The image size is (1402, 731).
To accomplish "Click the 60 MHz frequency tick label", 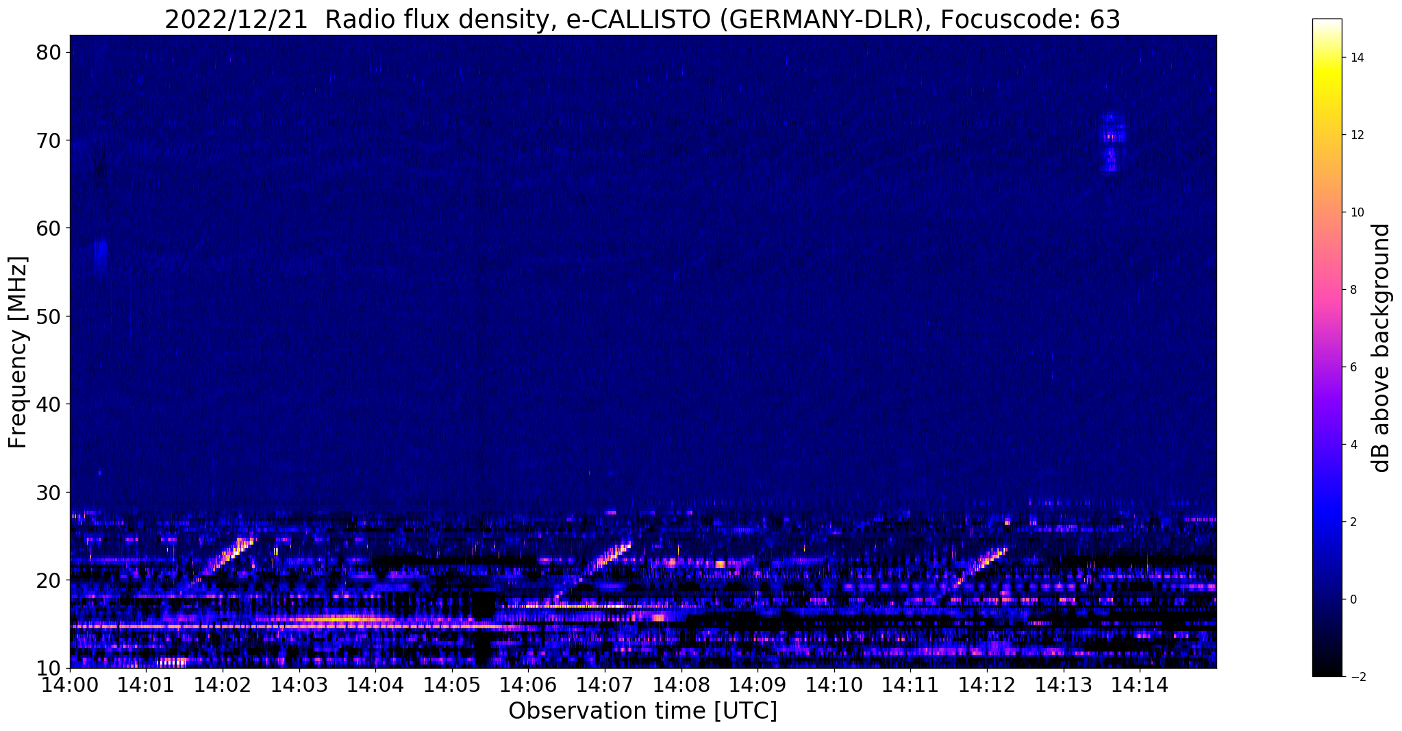I will pyautogui.click(x=48, y=228).
